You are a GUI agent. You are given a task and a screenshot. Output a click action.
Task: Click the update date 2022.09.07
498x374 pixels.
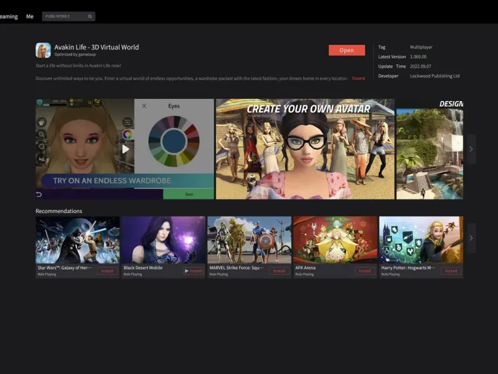click(421, 66)
